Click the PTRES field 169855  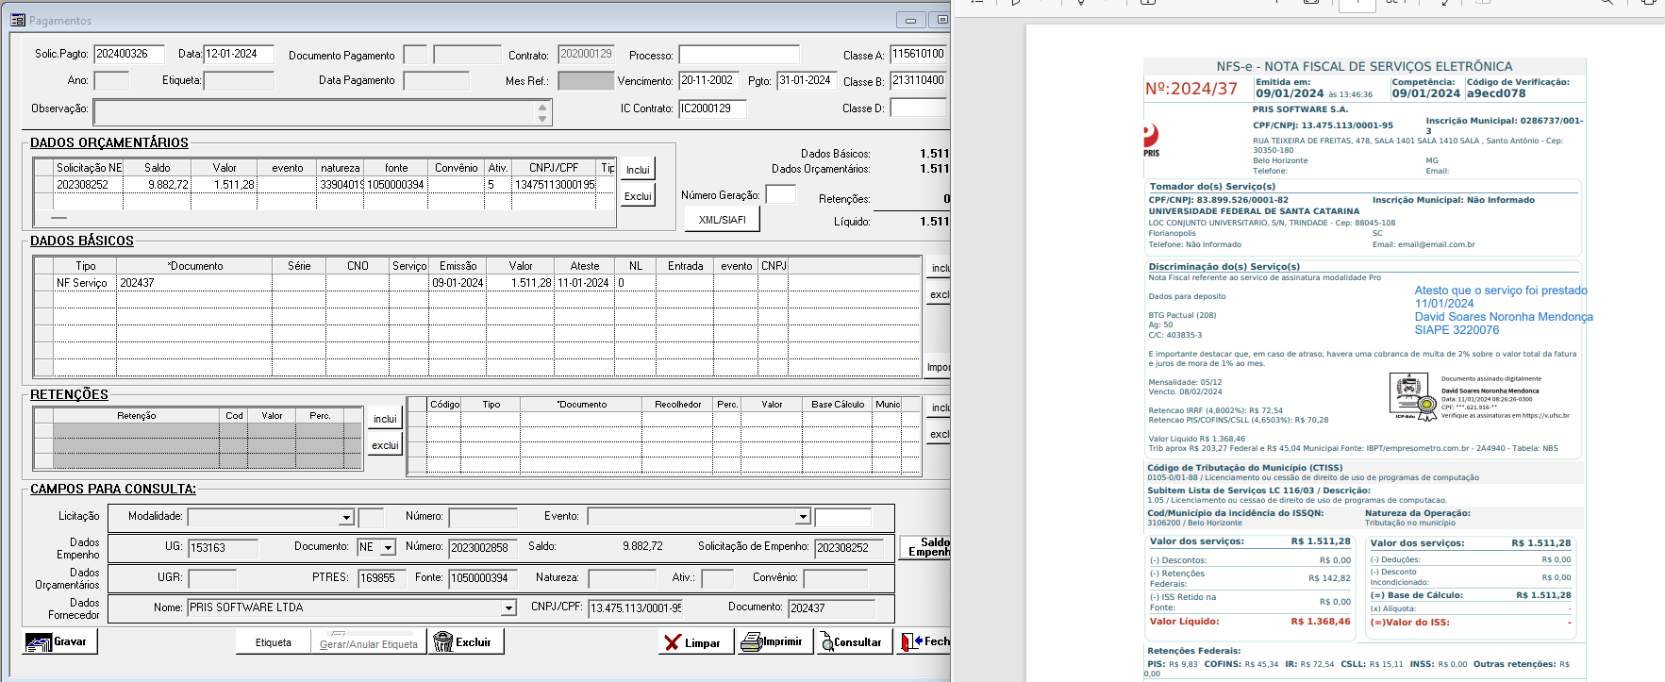coord(382,578)
